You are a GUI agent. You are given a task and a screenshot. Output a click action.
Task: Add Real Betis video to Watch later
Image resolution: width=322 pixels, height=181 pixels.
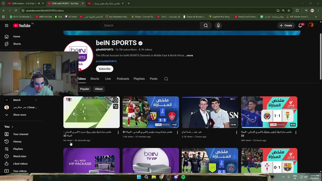tap(115, 101)
